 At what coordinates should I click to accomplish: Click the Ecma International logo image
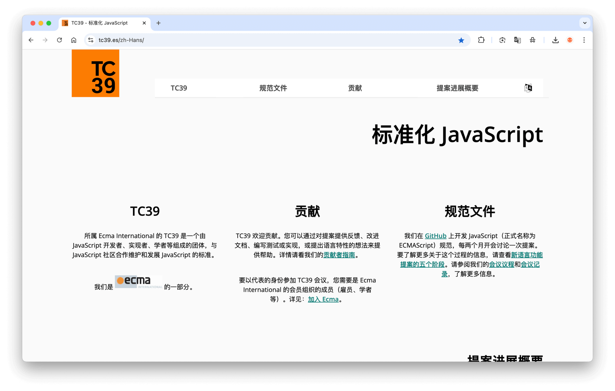pyautogui.click(x=138, y=282)
